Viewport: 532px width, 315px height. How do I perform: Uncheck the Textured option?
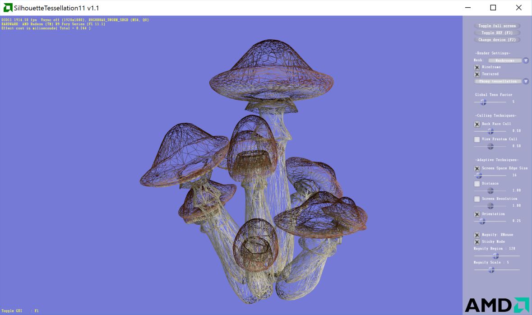(477, 74)
